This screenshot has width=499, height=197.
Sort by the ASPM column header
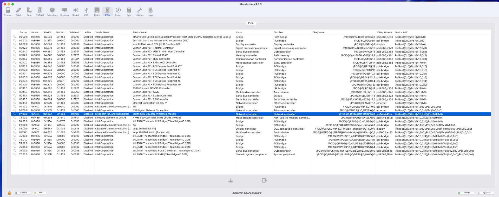coord(88,32)
